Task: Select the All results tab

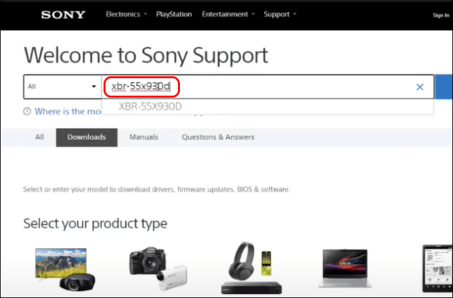Action: (39, 137)
